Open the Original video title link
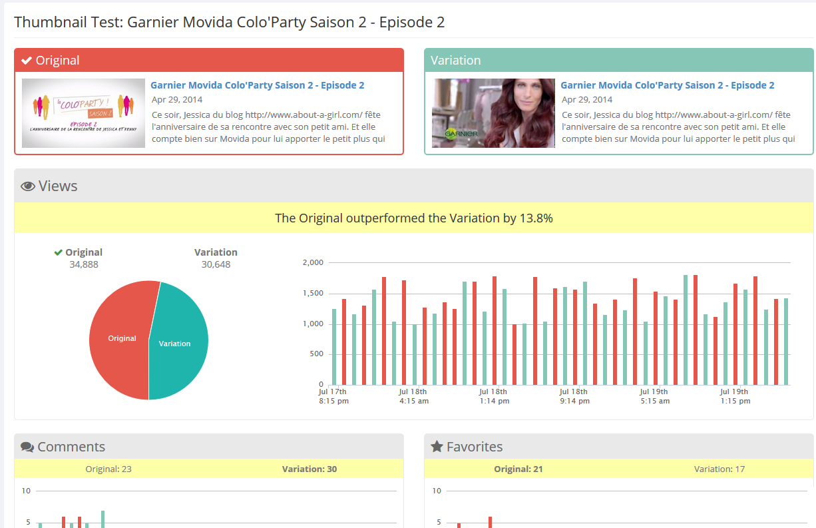 257,85
